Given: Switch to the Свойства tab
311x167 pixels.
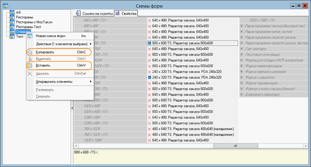Looking at the screenshot, I should click(126, 13).
